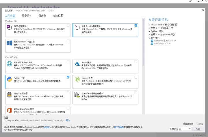This screenshot has width=208, height=137.
Task: Uncheck Windows 通用 CRT SDK component
Action: (x=152, y=41)
